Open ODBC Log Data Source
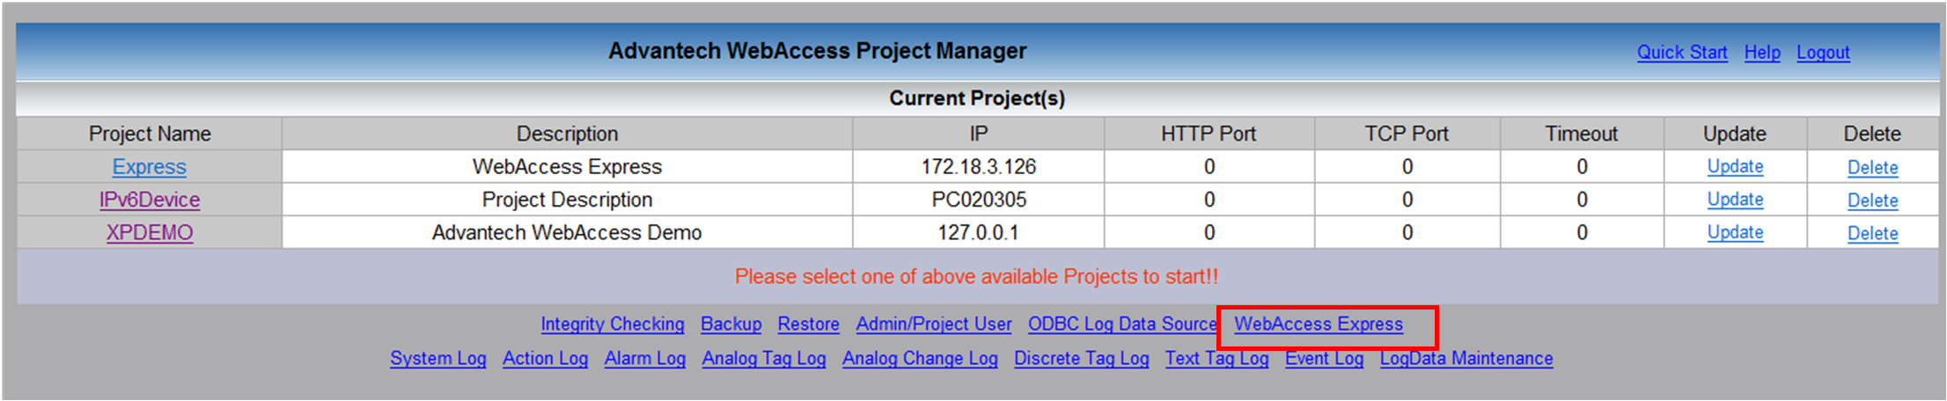The height and width of the screenshot is (401, 1947). coord(1121,324)
